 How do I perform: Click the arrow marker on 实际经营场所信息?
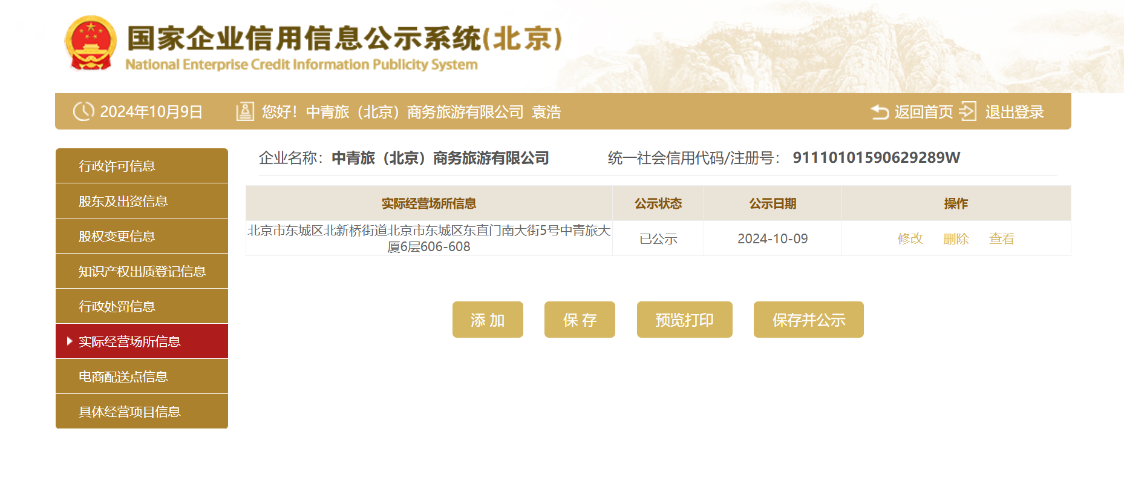coord(70,341)
